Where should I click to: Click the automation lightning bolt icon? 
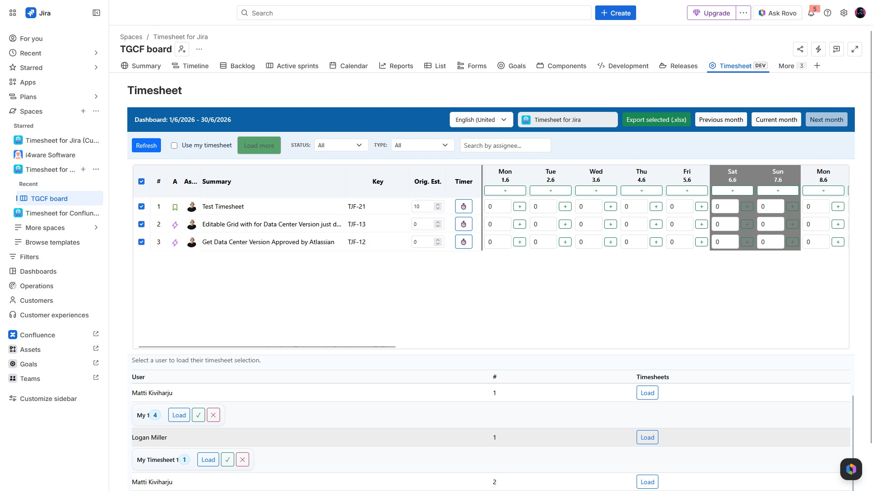tap(818, 49)
